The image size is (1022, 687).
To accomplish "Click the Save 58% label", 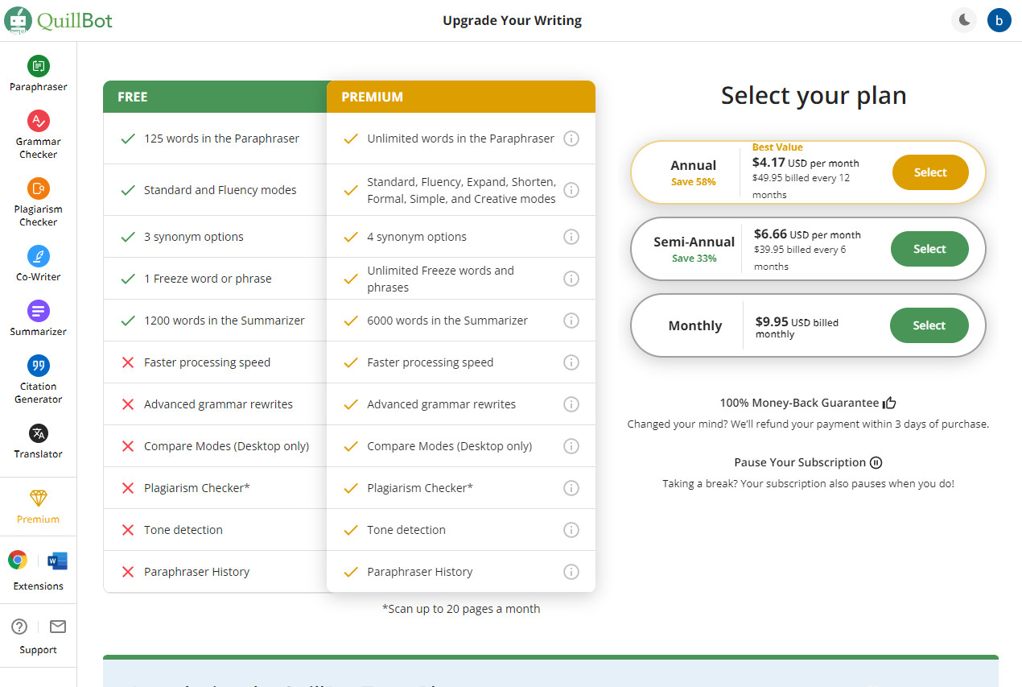I will click(694, 182).
